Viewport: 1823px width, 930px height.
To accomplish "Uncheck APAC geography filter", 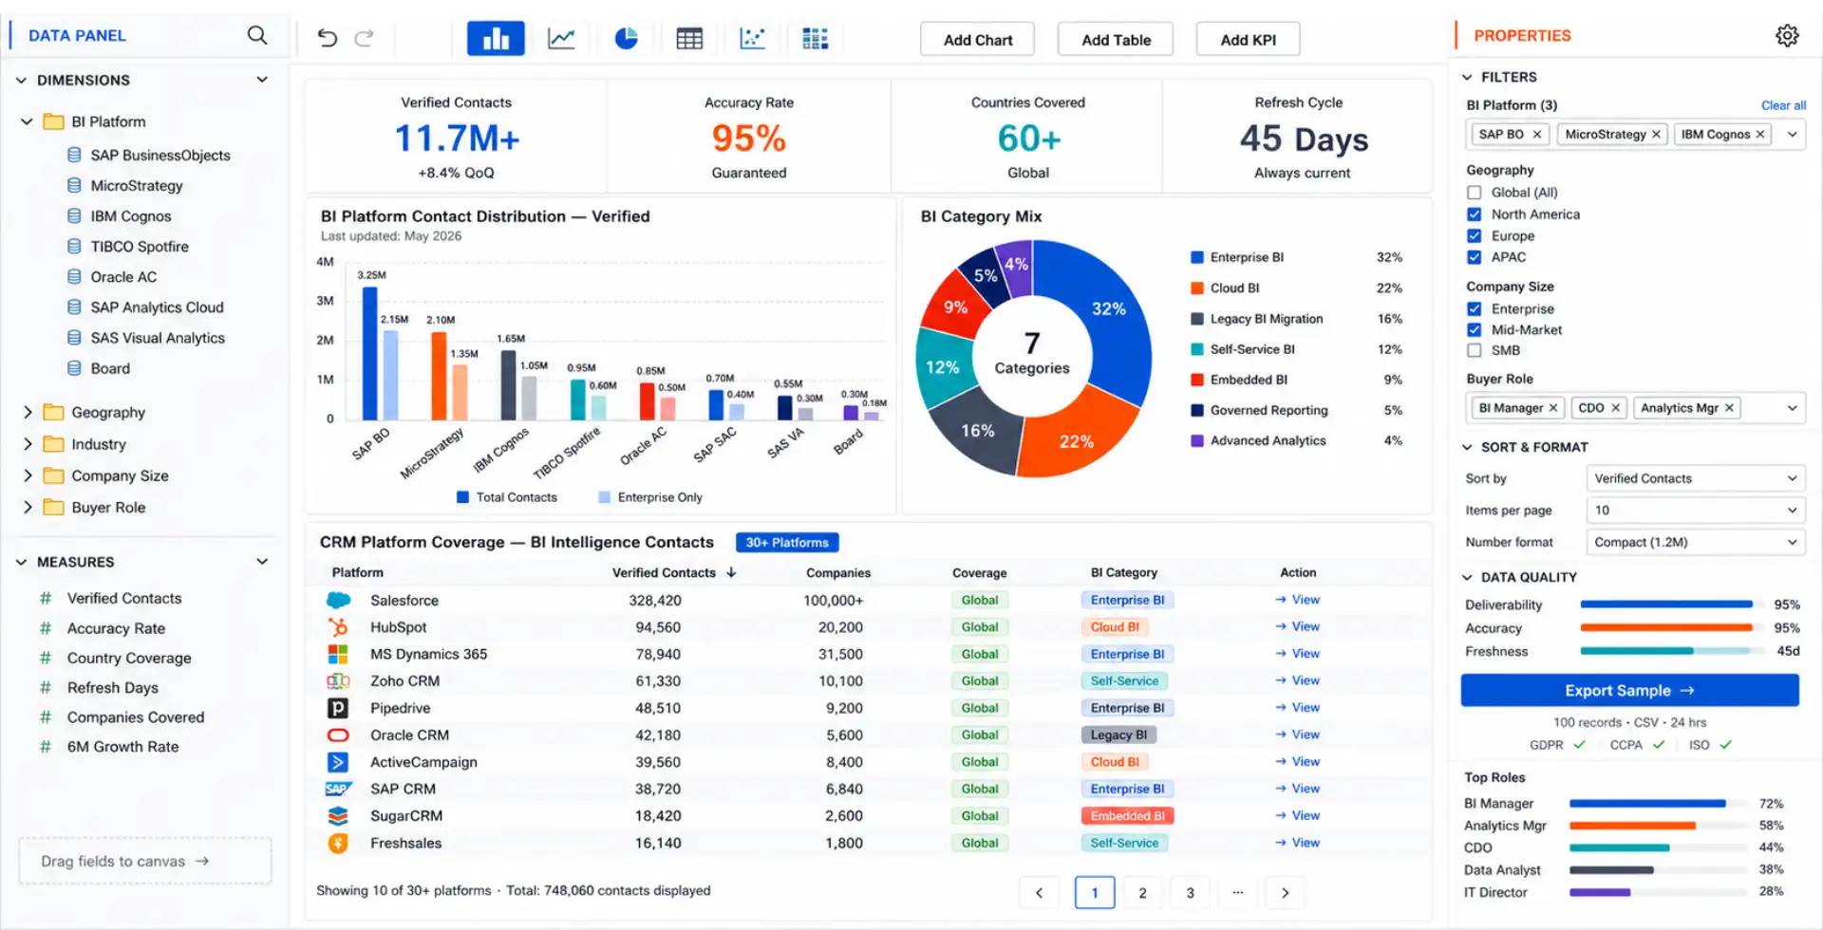I will click(1474, 257).
